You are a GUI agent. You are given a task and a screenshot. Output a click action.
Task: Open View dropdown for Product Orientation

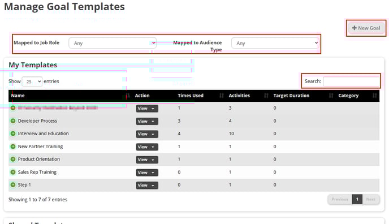pyautogui.click(x=147, y=160)
